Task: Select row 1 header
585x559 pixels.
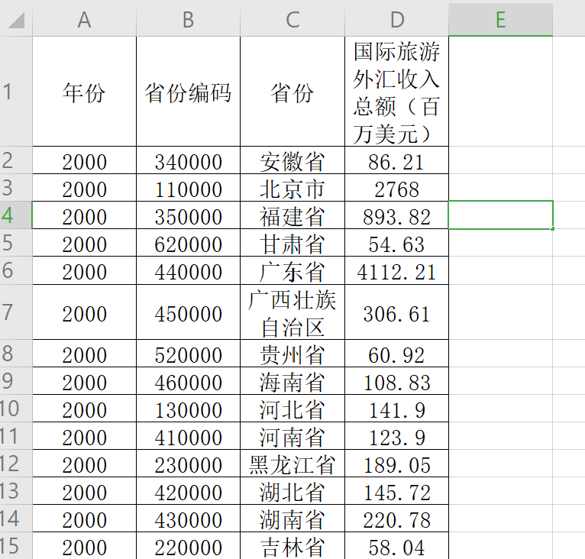Action: click(x=16, y=92)
